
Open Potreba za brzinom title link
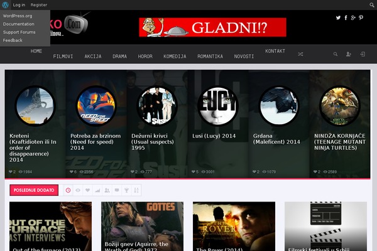click(x=96, y=142)
